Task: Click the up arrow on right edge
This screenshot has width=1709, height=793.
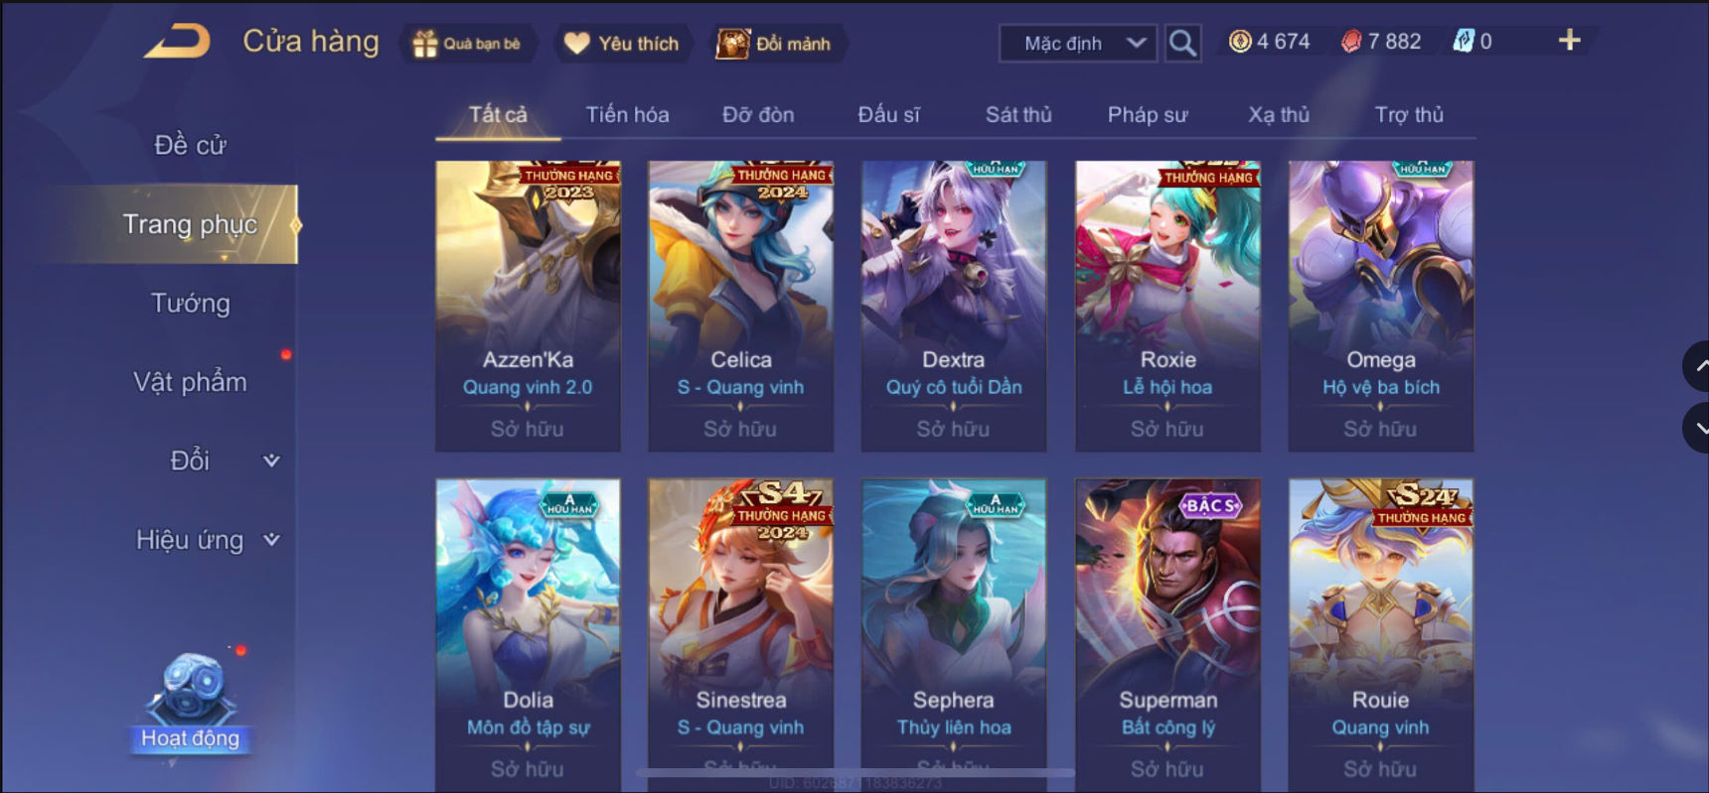Action: pyautogui.click(x=1697, y=366)
